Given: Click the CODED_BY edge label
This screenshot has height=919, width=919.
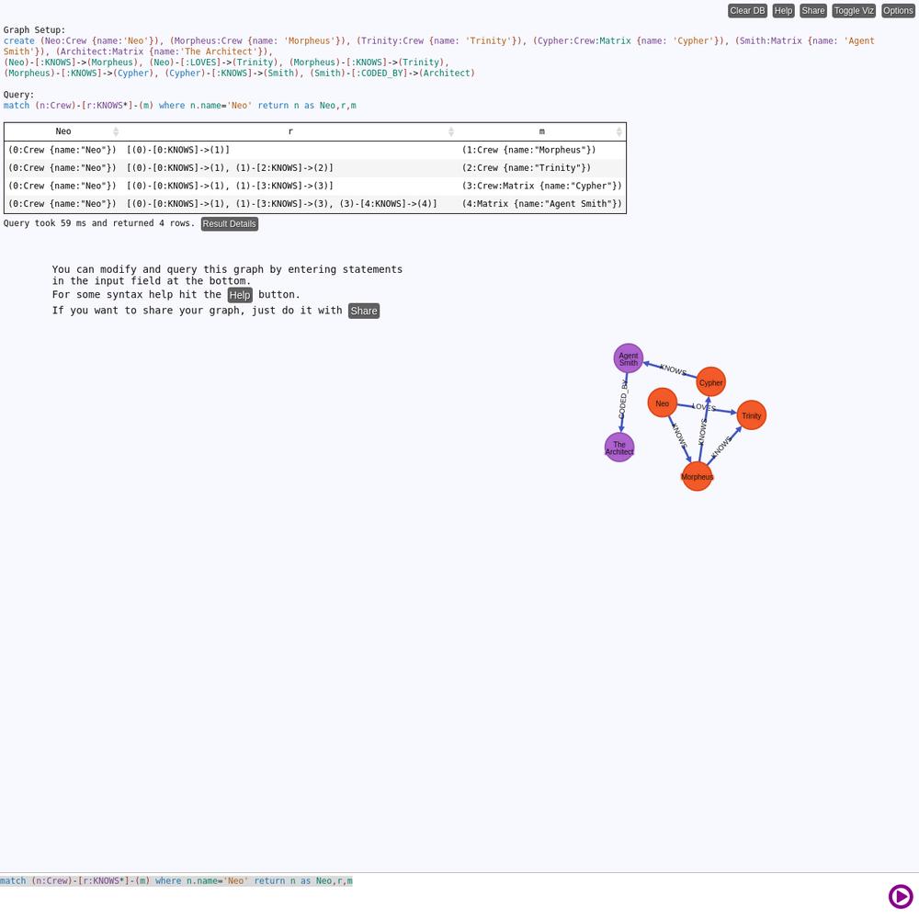Looking at the screenshot, I should pyautogui.click(x=624, y=399).
